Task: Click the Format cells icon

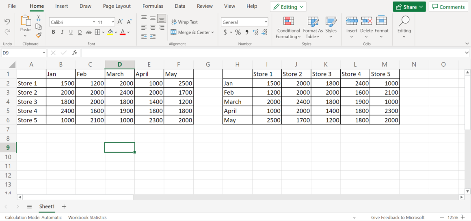Action: (382, 20)
